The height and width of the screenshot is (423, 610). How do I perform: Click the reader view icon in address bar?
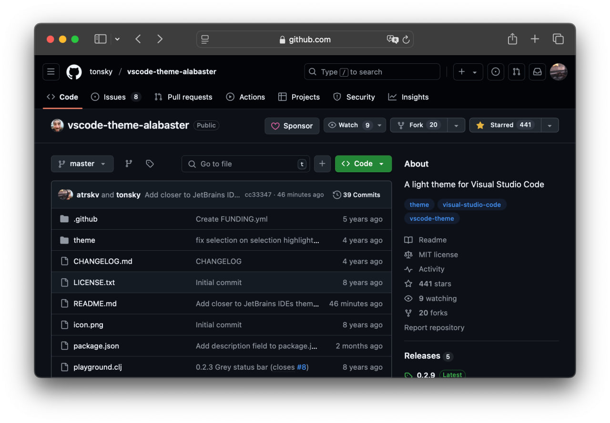(x=205, y=39)
